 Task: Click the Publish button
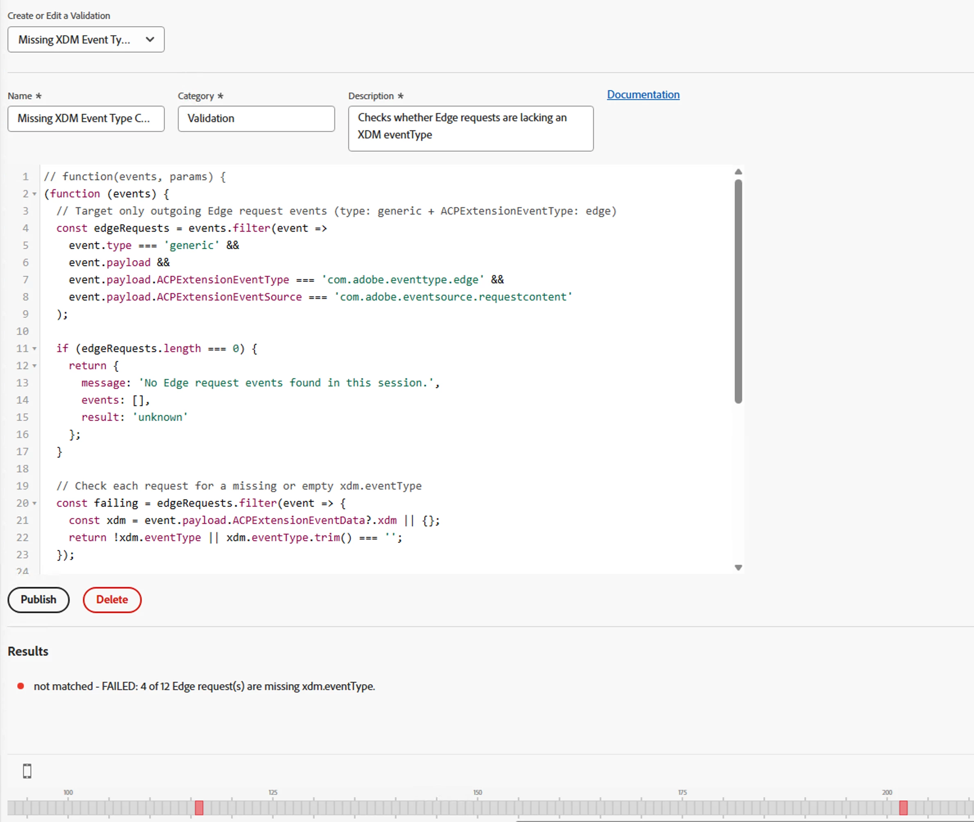coord(38,599)
